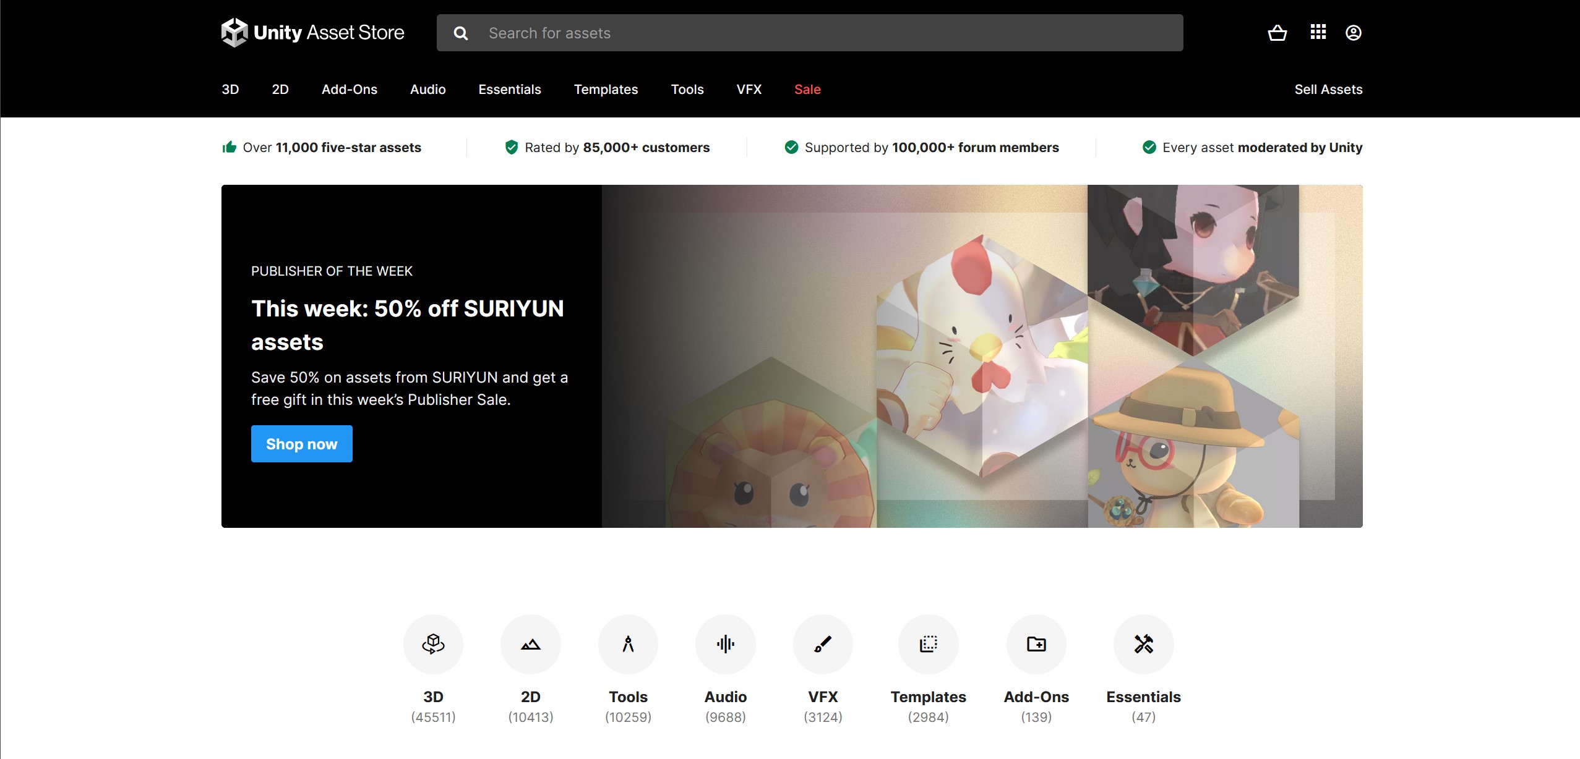Click the Search for assets input field
The height and width of the screenshot is (759, 1580).
742,32
